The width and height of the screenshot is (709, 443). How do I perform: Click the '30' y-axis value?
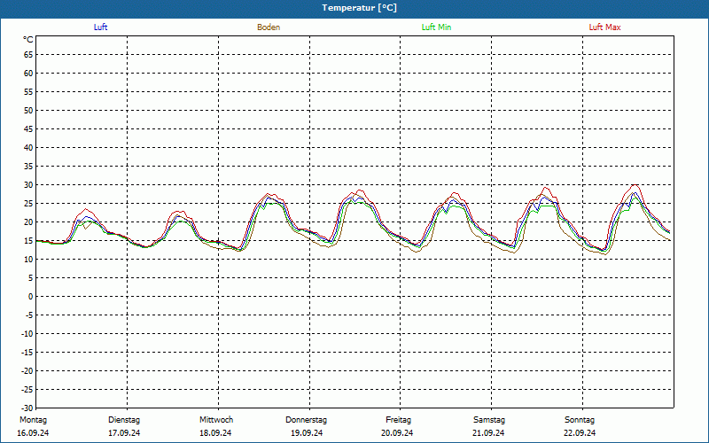tap(28, 185)
